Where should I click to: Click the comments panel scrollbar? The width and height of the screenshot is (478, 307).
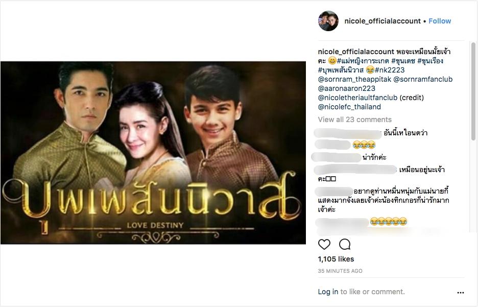coord(473,91)
